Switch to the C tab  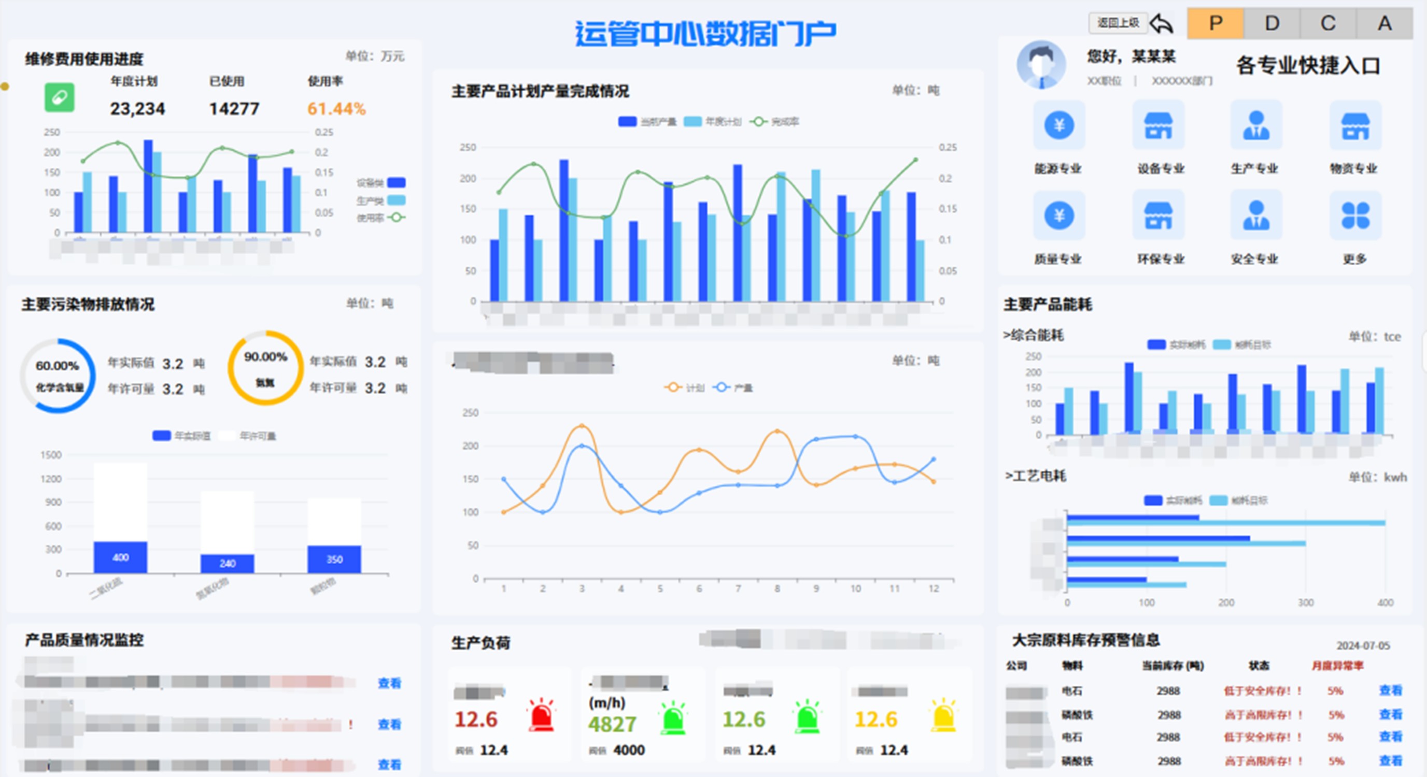(x=1328, y=23)
